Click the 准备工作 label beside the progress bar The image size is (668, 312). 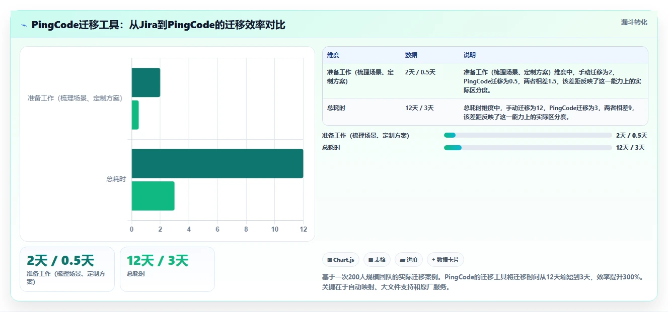click(x=365, y=136)
